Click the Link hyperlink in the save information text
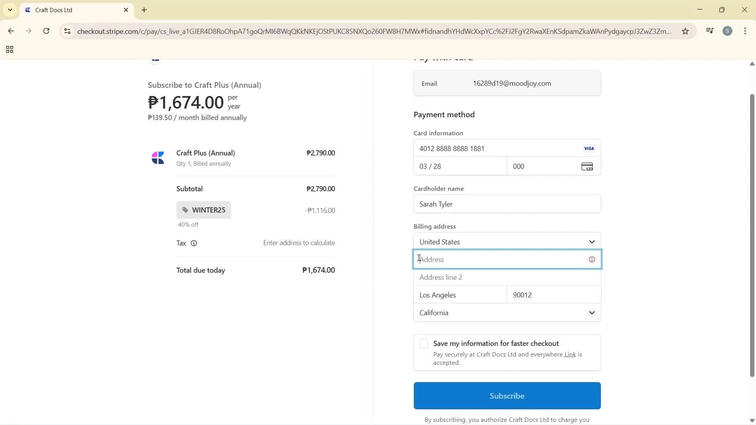Image resolution: width=756 pixels, height=425 pixels. pyautogui.click(x=570, y=354)
